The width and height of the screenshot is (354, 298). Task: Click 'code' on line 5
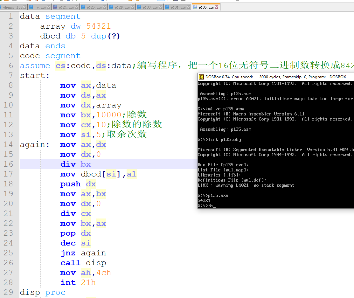tap(30, 56)
